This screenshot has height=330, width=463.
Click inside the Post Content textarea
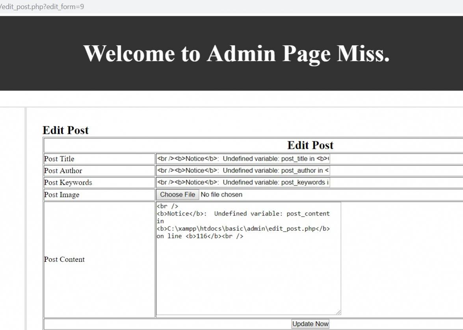248,259
